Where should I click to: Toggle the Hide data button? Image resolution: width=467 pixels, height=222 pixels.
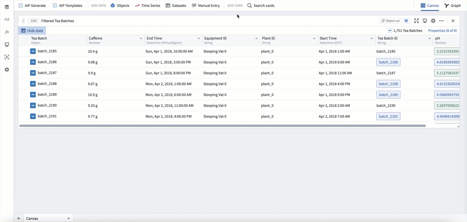pyautogui.click(x=32, y=31)
